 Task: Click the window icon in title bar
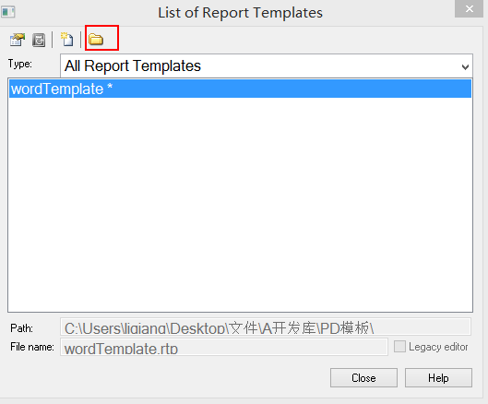[x=7, y=12]
